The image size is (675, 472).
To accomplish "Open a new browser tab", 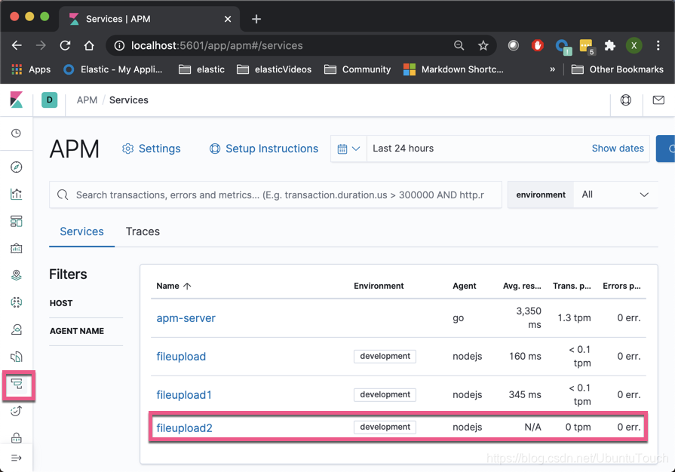I will pos(256,19).
